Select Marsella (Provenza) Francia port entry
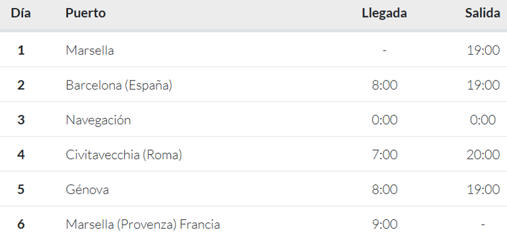This screenshot has width=507, height=243. tap(143, 225)
